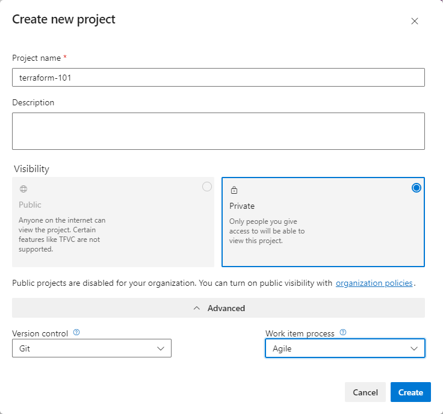Image resolution: width=443 pixels, height=414 pixels.
Task: Click the Description text area
Action: coord(218,131)
